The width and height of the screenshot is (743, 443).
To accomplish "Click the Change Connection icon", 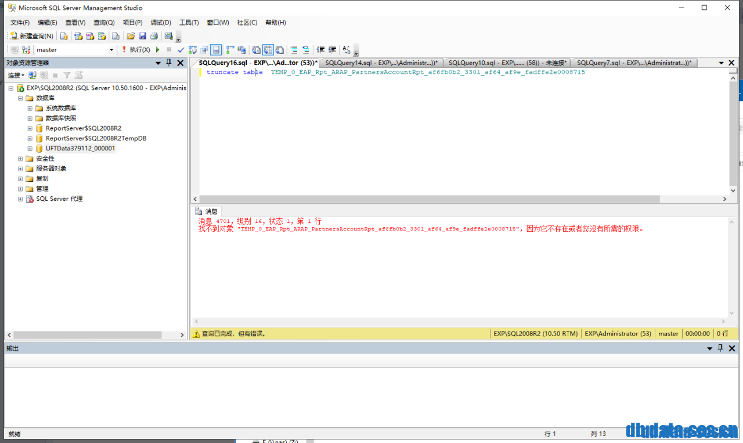I will pos(26,50).
